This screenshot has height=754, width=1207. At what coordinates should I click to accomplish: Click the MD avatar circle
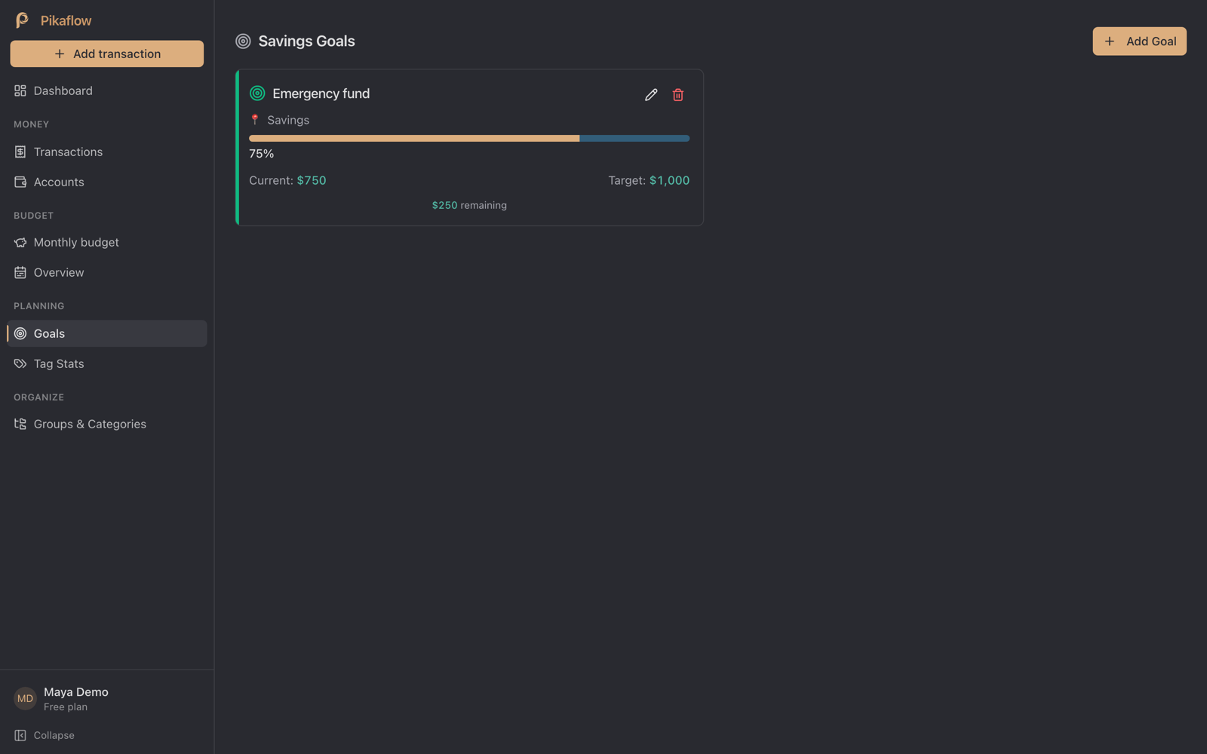click(x=25, y=698)
